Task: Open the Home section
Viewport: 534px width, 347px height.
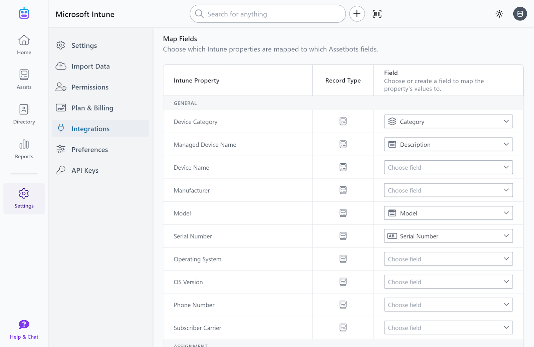Action: 24,45
